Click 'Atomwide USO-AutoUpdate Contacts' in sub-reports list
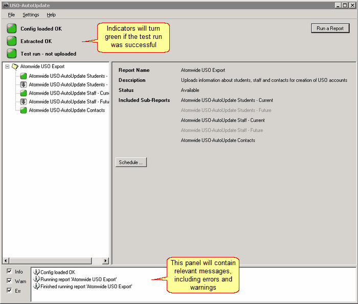This screenshot has width=358, height=304. coord(218,140)
